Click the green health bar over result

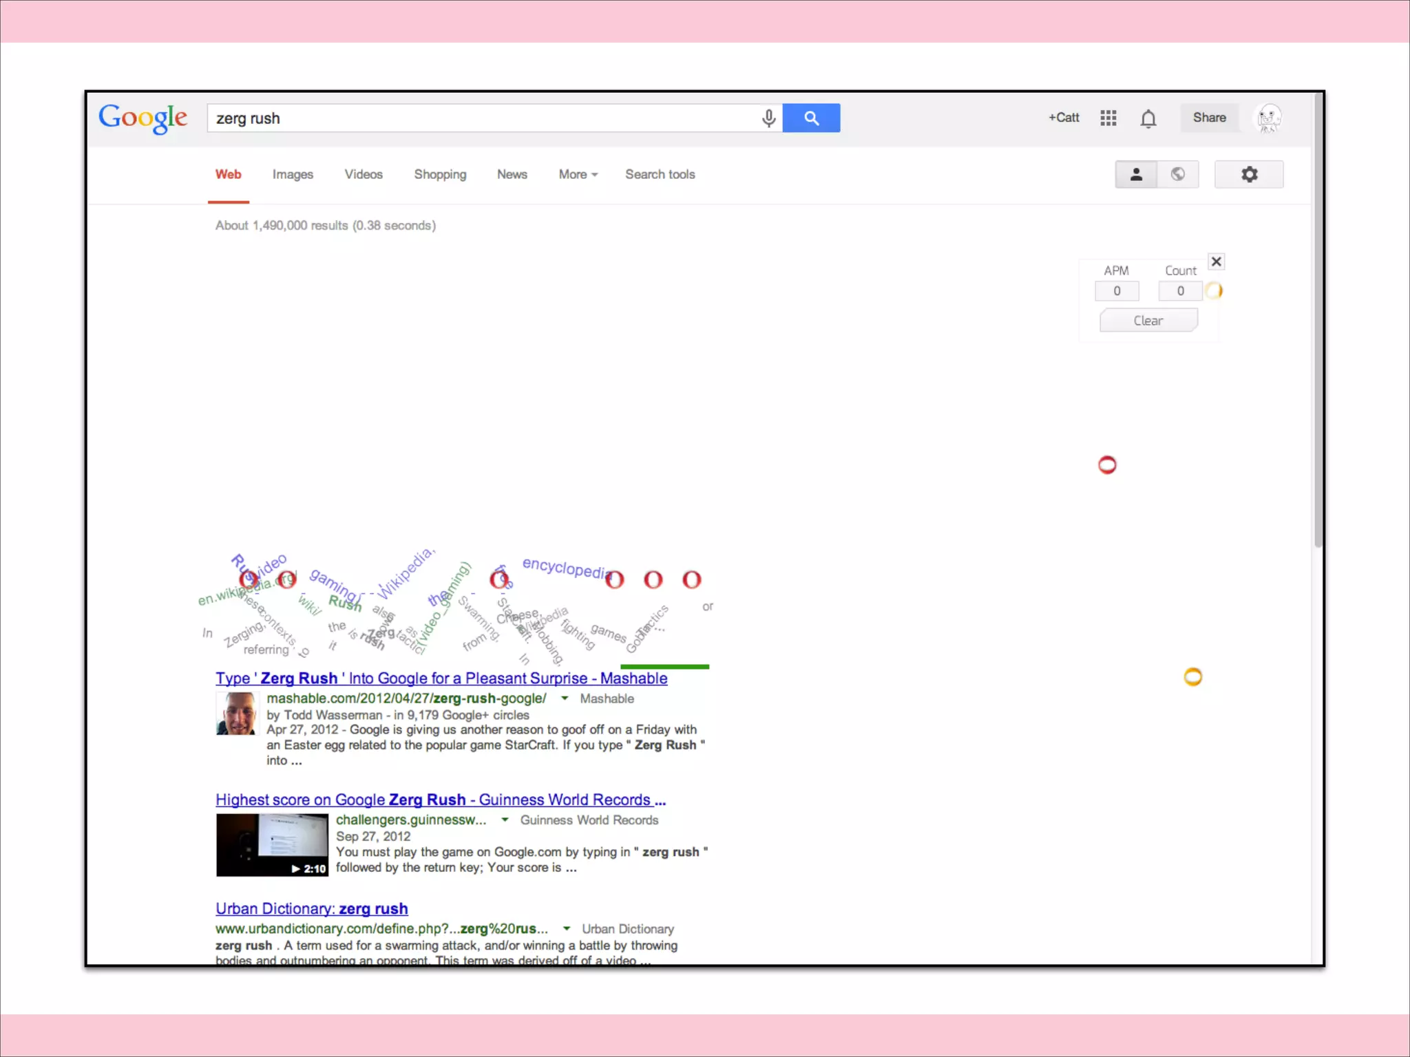(x=664, y=666)
